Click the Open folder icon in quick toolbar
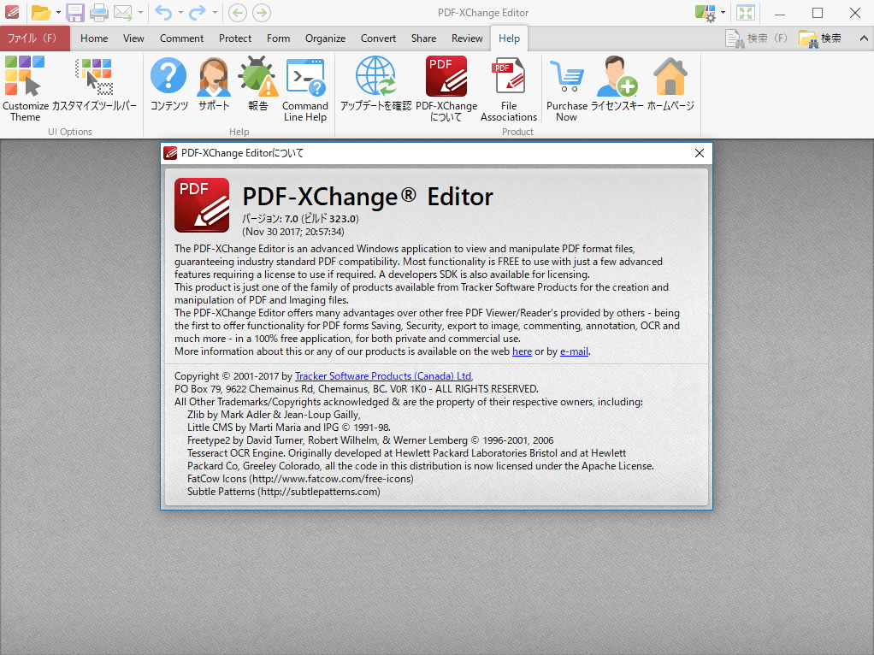874x655 pixels. point(41,12)
